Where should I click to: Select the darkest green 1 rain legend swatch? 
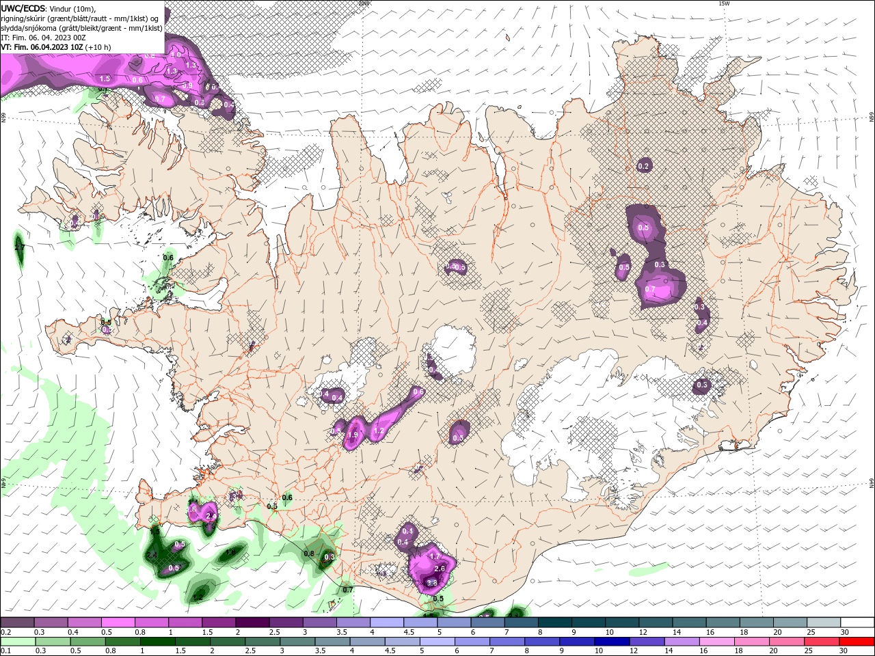point(157,642)
